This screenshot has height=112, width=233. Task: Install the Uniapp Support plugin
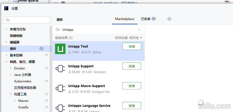(132, 66)
